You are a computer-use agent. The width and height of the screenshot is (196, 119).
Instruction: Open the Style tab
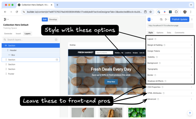tap(150, 33)
